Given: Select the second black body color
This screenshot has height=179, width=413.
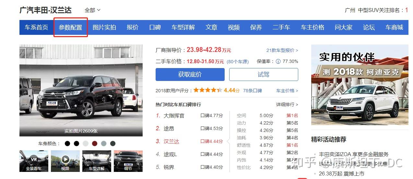Looking at the screenshot, I should pos(77,144).
